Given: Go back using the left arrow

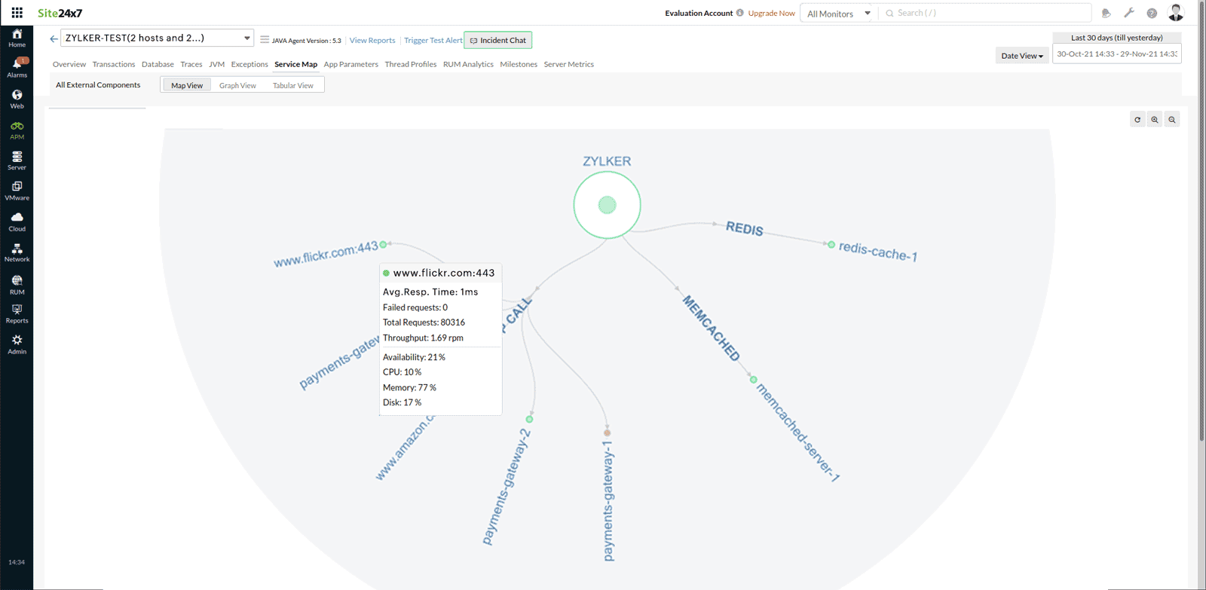Looking at the screenshot, I should point(54,38).
